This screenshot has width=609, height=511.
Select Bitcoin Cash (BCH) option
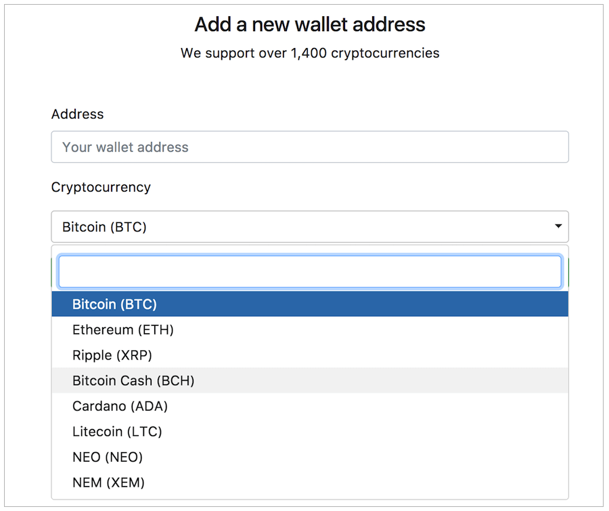pos(309,381)
